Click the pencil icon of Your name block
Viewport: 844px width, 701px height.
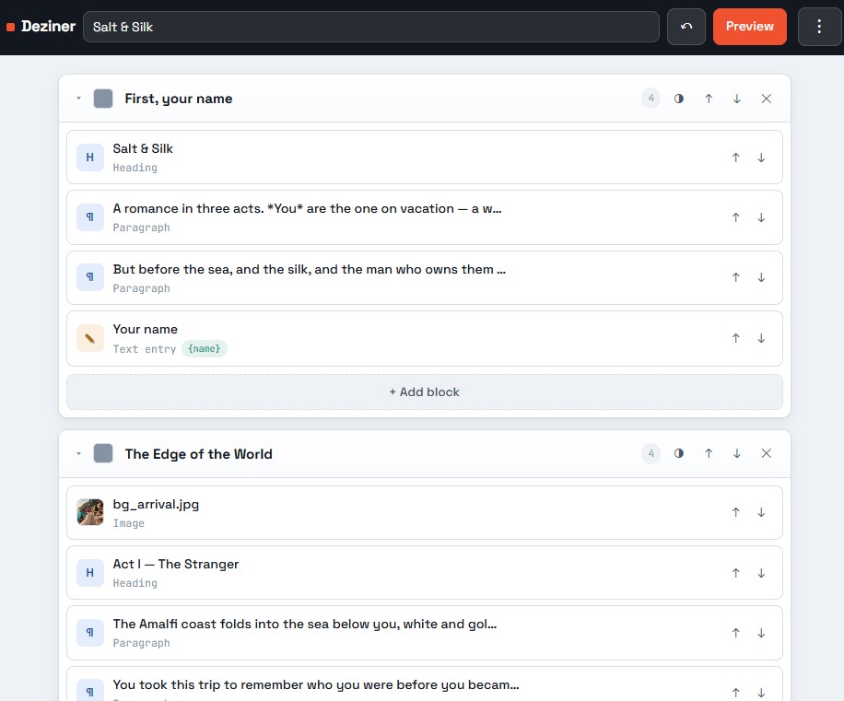[x=90, y=338]
